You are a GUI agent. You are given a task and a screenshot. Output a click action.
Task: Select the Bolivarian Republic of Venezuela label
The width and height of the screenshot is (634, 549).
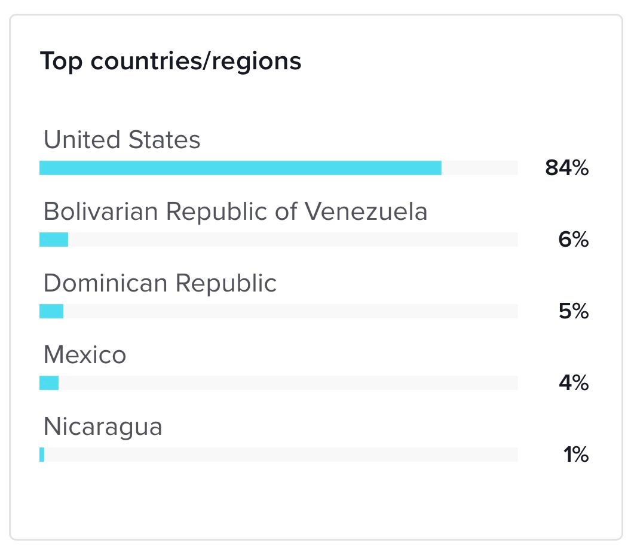[235, 211]
